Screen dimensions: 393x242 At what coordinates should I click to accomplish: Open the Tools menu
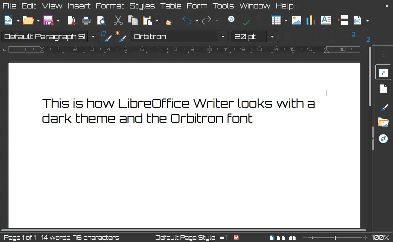point(223,6)
